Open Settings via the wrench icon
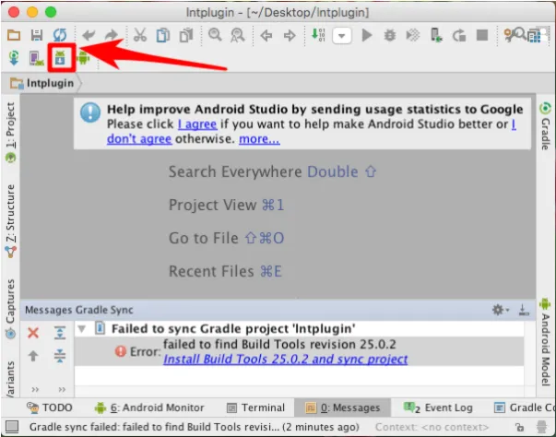The image size is (556, 437). [509, 35]
